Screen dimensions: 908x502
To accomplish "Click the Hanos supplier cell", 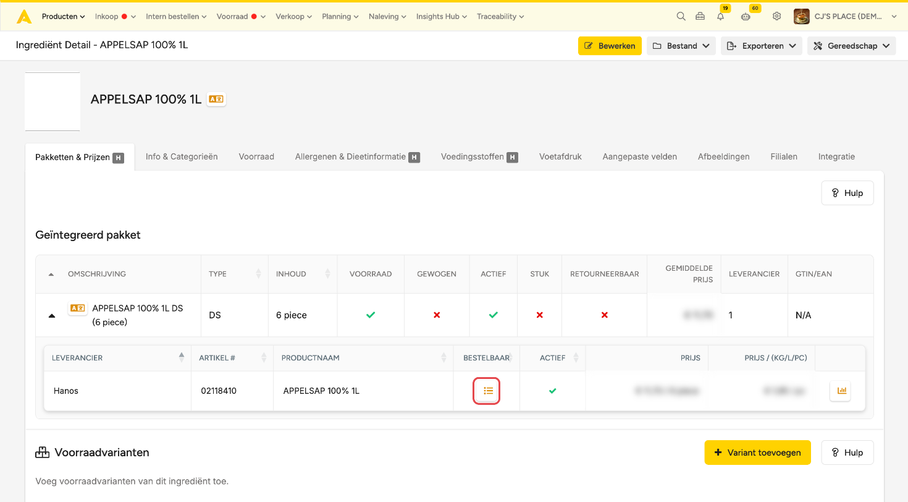I will (x=117, y=391).
